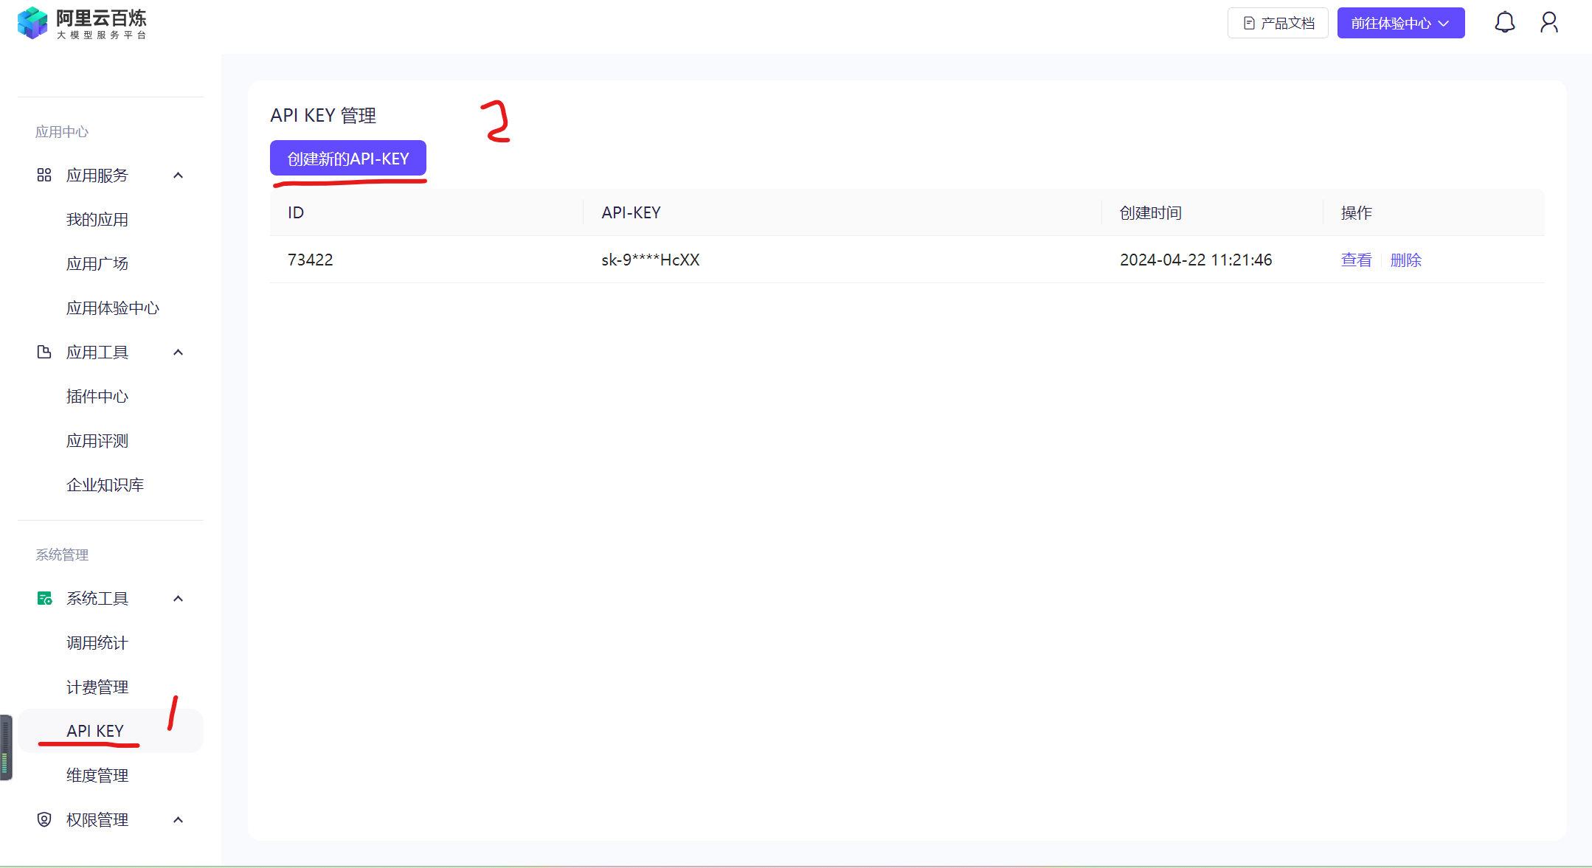
Task: Collapse the 应用工具 section chevron
Action: [x=178, y=353]
